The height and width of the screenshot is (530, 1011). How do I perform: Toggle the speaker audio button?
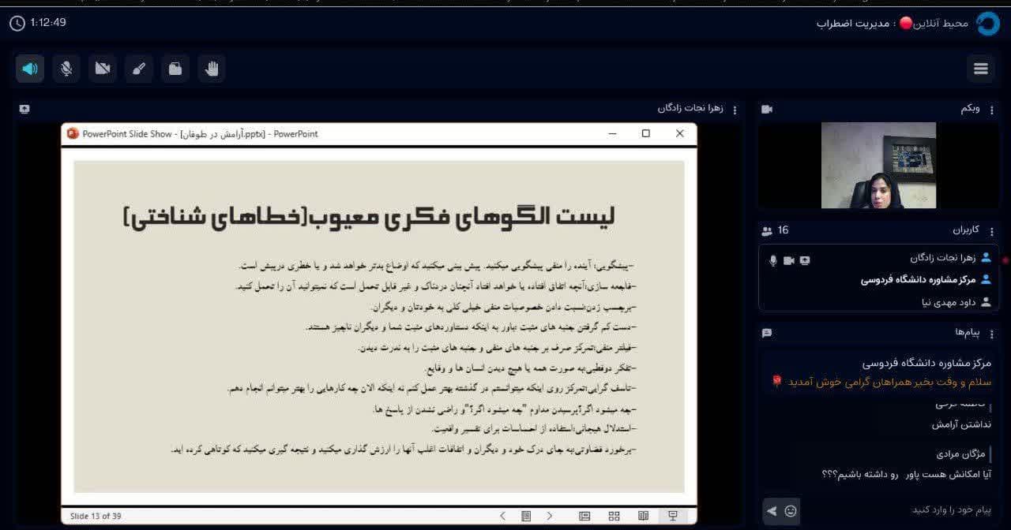point(30,69)
